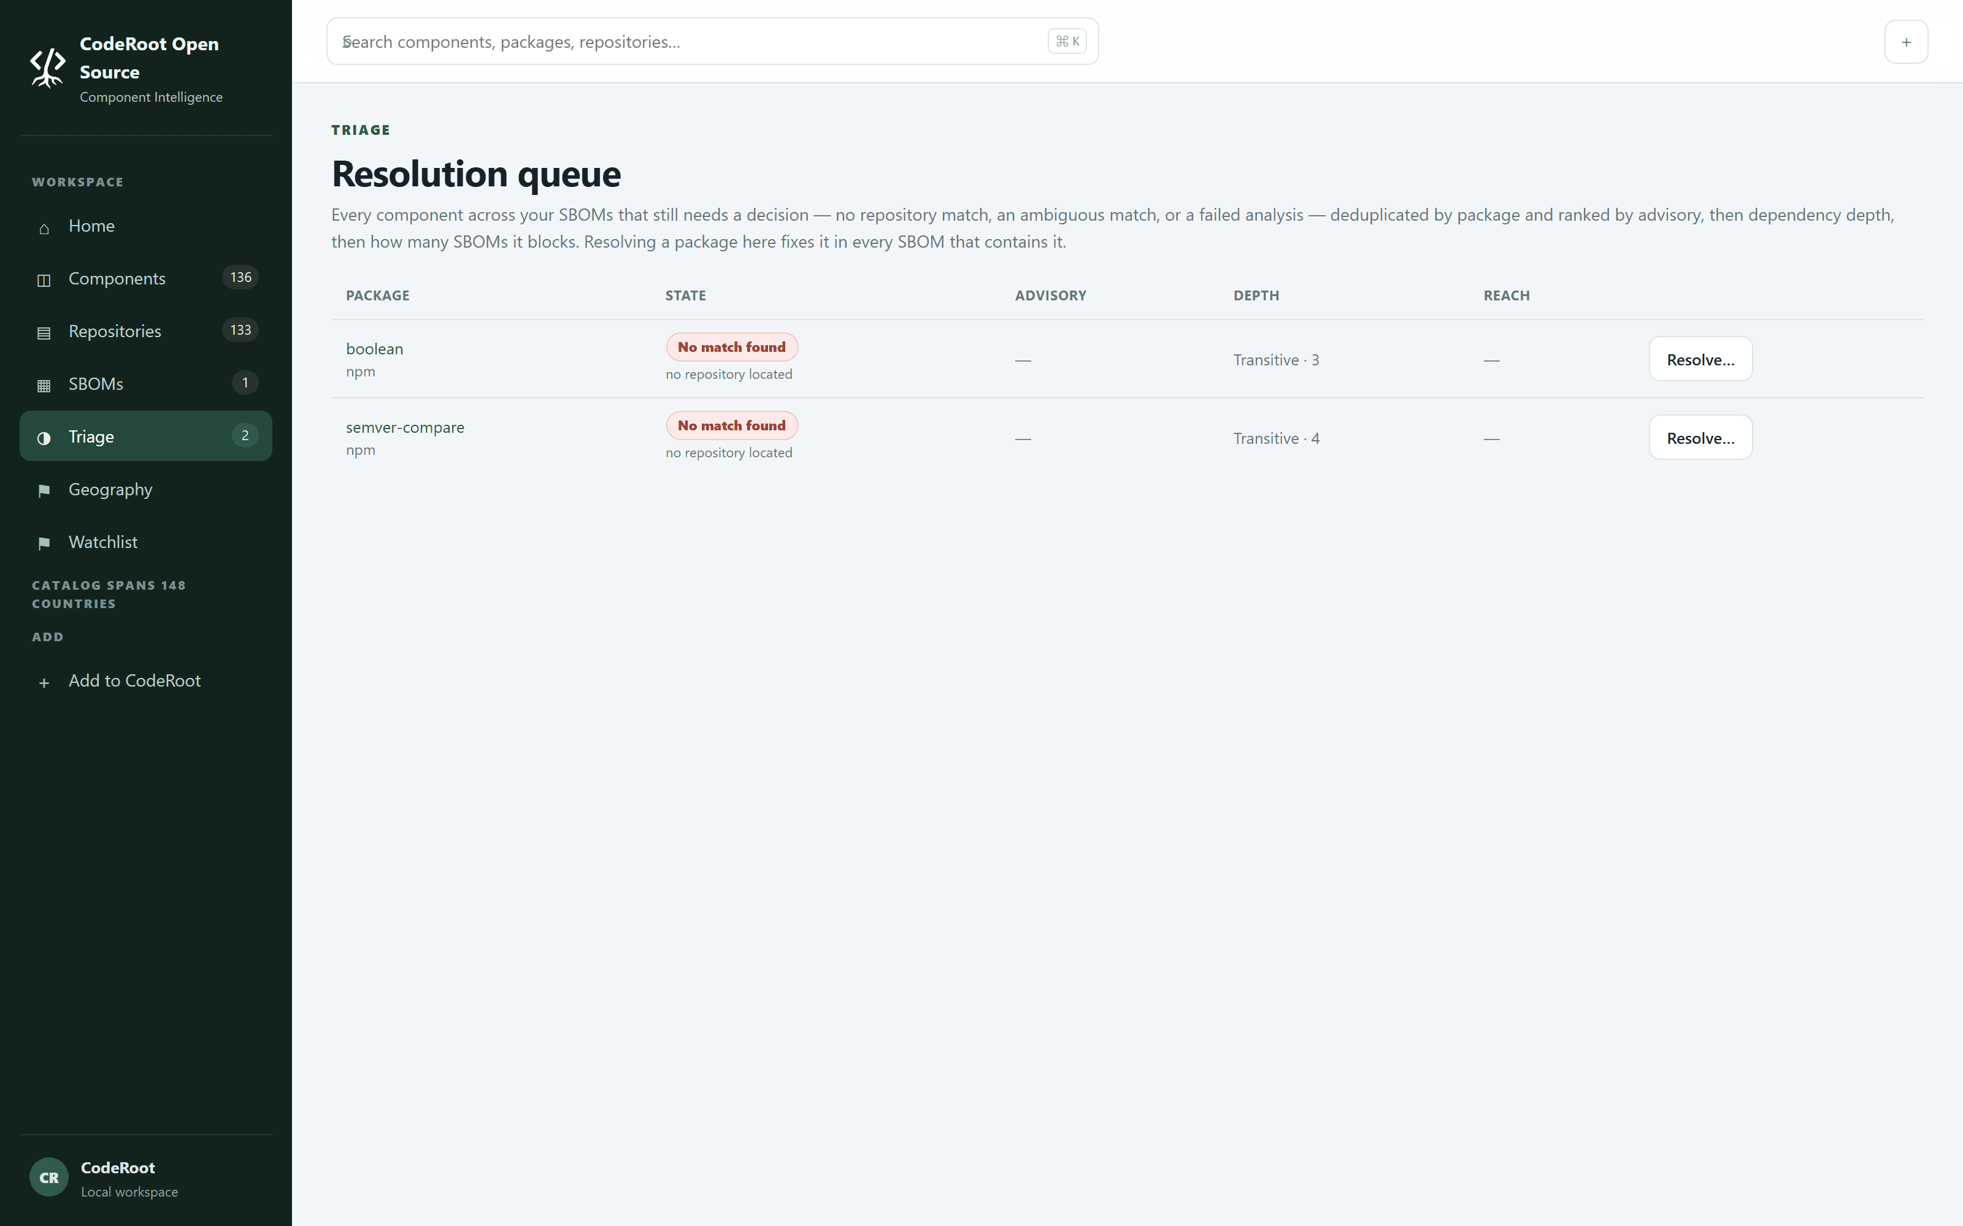Click the REACH column header
This screenshot has height=1226, width=1963.
1507,295
